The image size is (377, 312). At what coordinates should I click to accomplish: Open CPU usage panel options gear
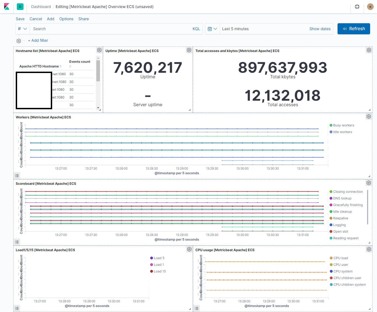coord(369,249)
